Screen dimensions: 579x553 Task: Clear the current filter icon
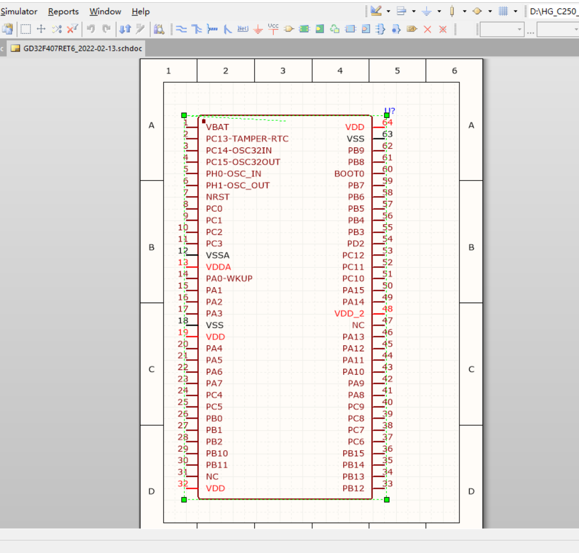point(72,29)
